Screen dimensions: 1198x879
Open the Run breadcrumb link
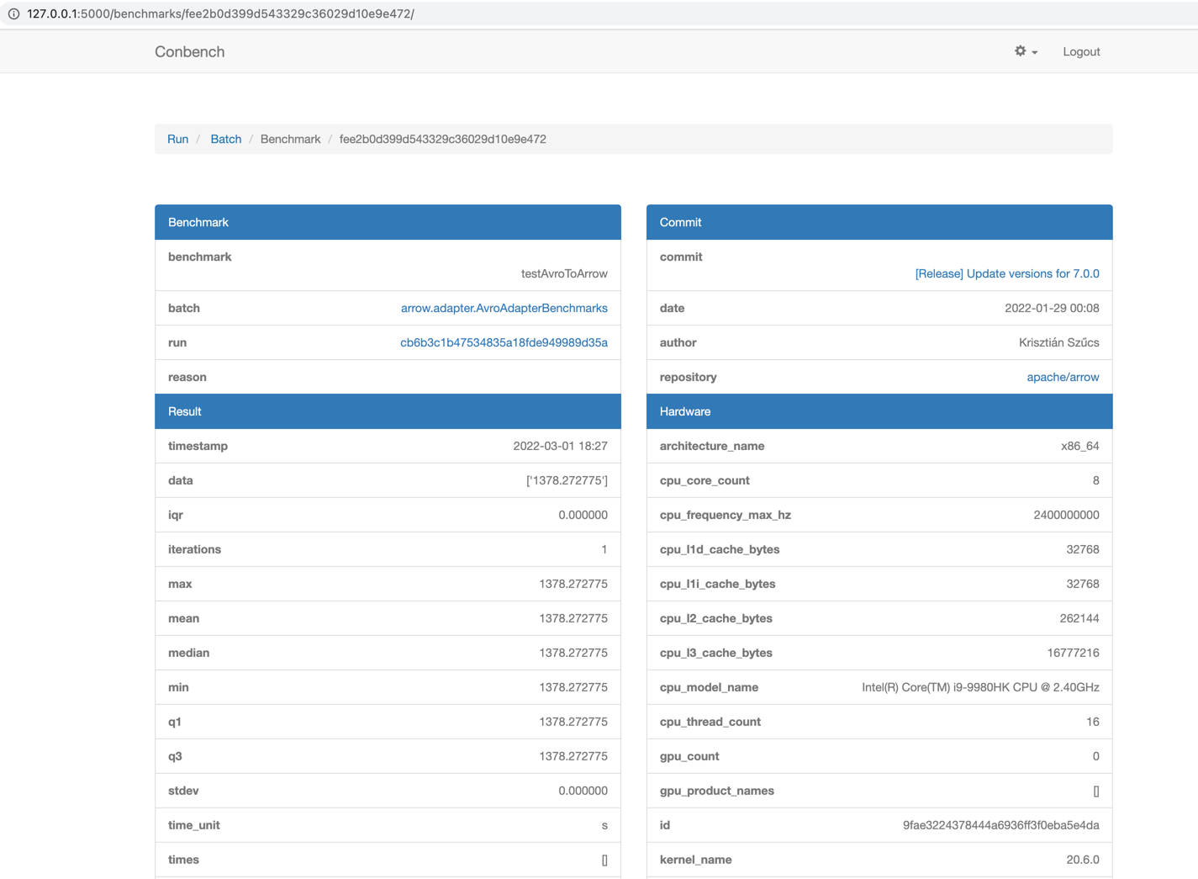tap(178, 139)
